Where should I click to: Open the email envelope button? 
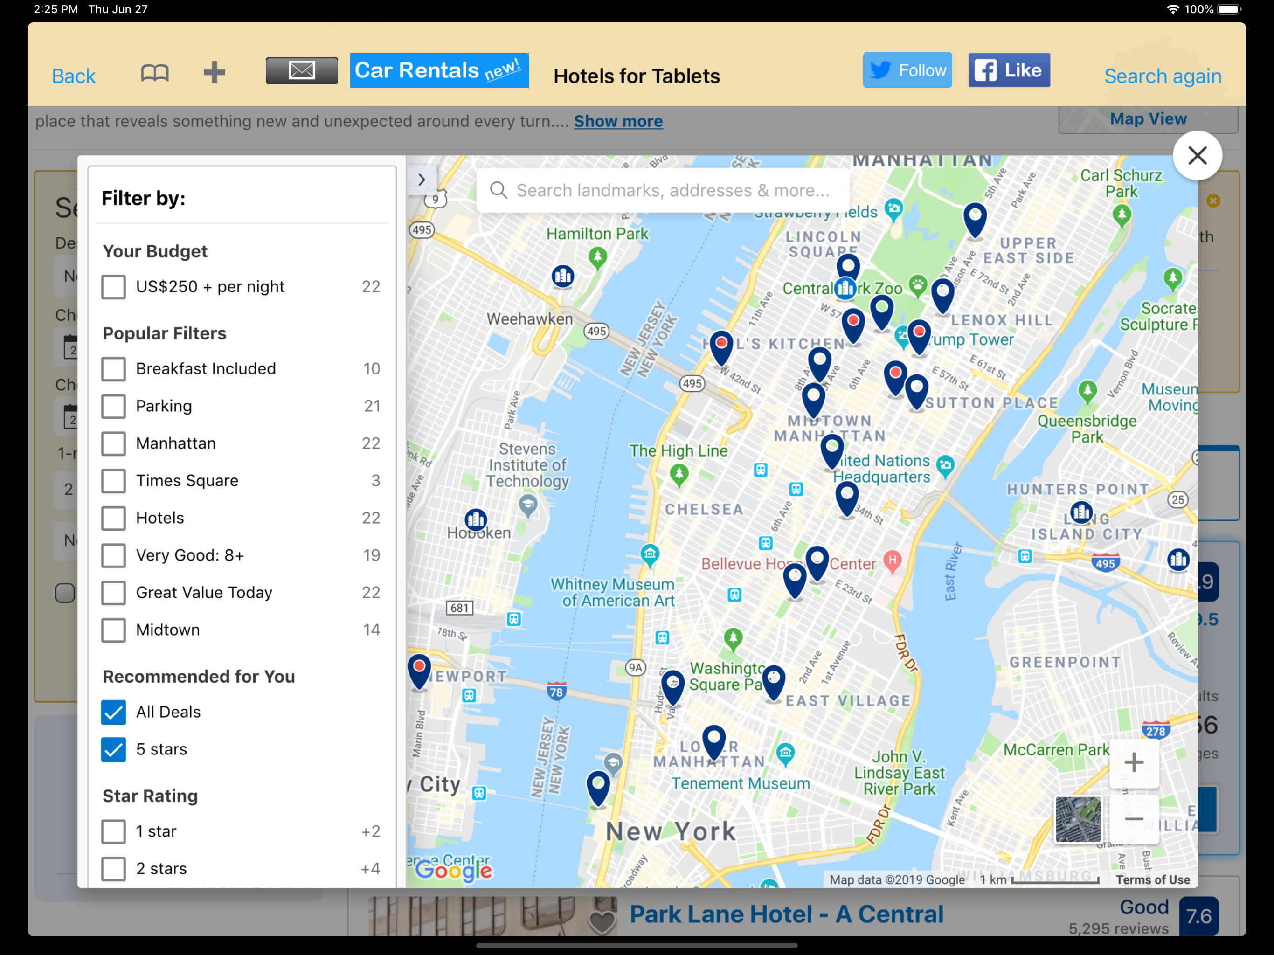coord(302,71)
